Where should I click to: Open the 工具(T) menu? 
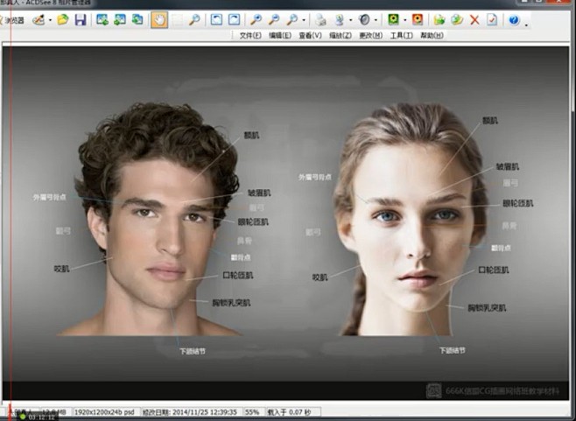401,36
